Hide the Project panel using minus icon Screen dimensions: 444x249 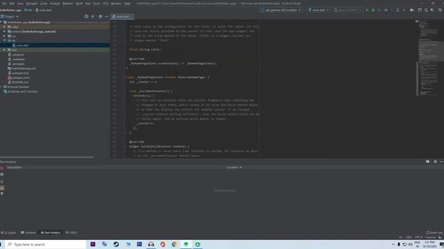coord(106,17)
